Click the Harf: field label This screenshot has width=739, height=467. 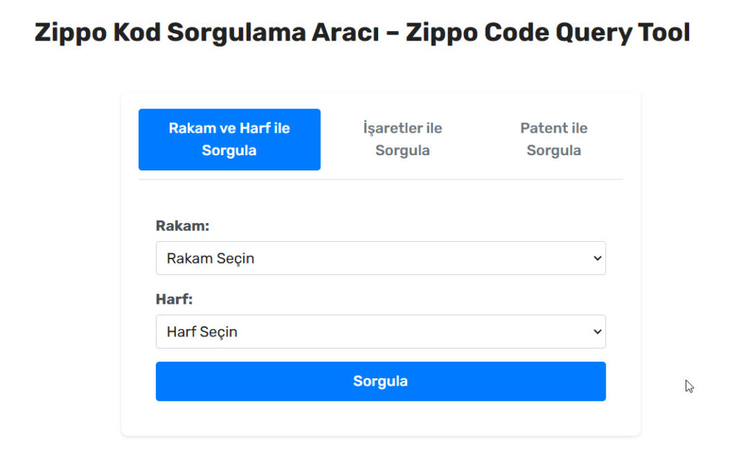175,300
